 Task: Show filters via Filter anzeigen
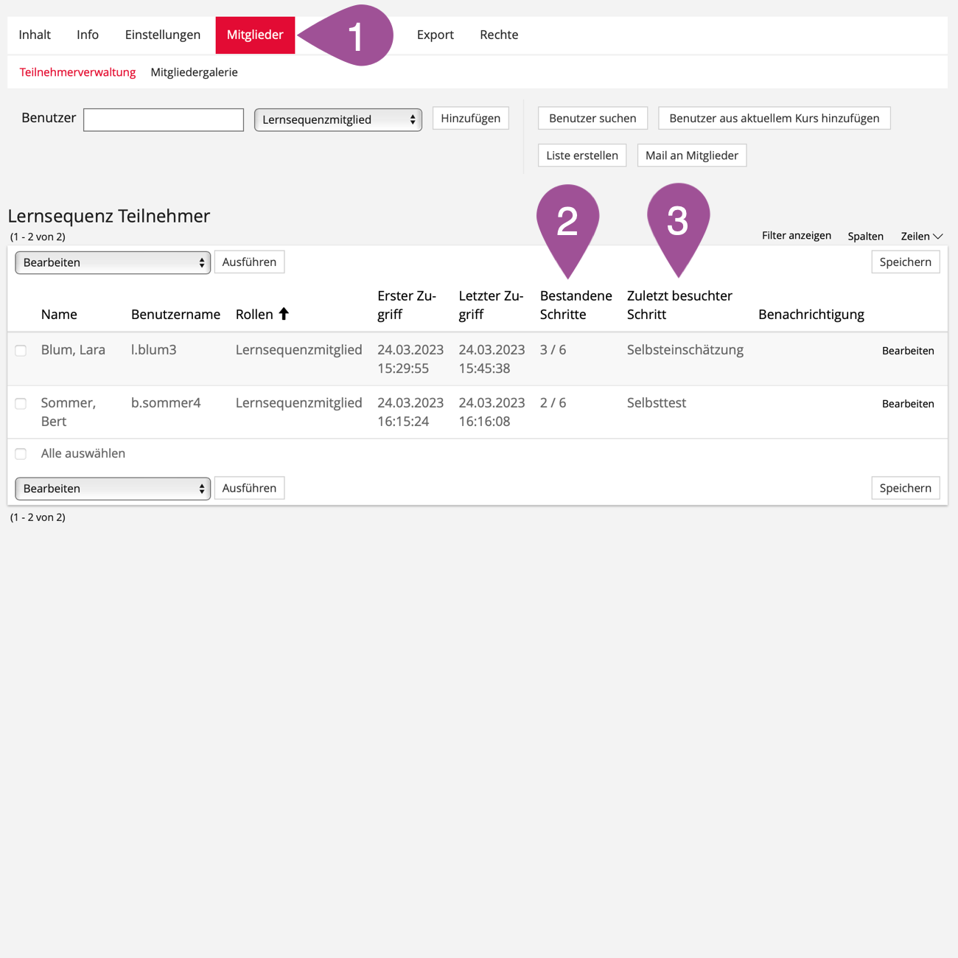pyautogui.click(x=796, y=236)
